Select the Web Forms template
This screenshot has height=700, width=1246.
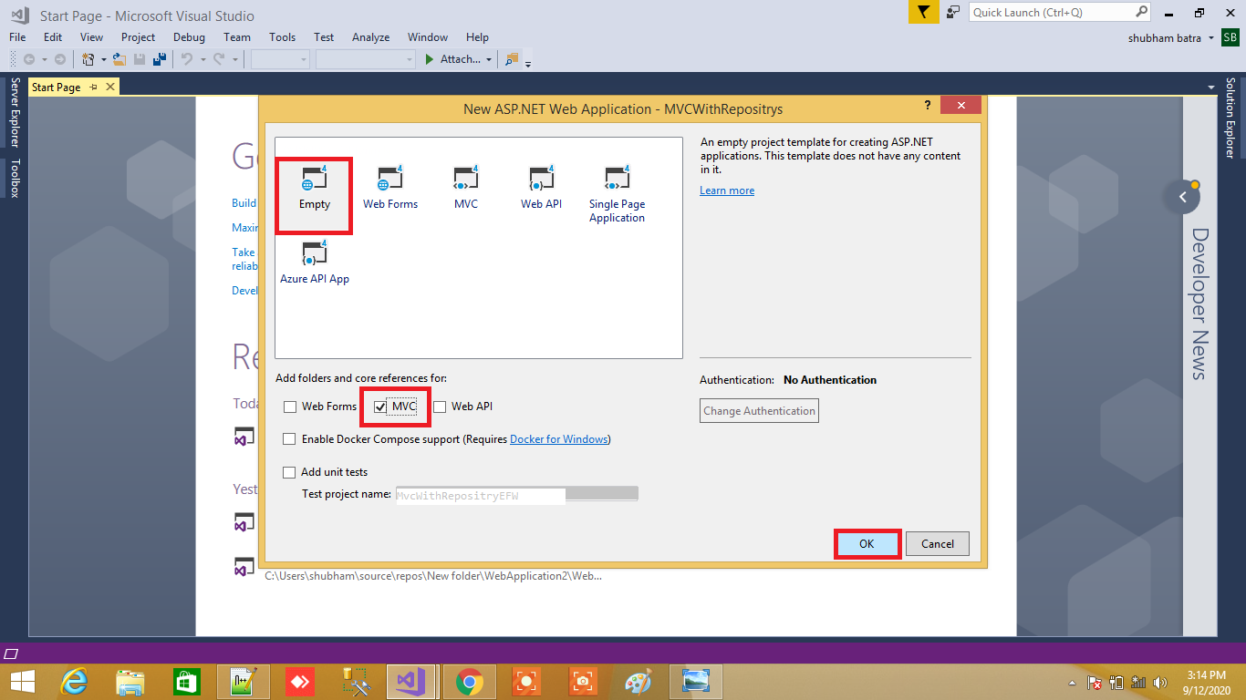coord(390,189)
